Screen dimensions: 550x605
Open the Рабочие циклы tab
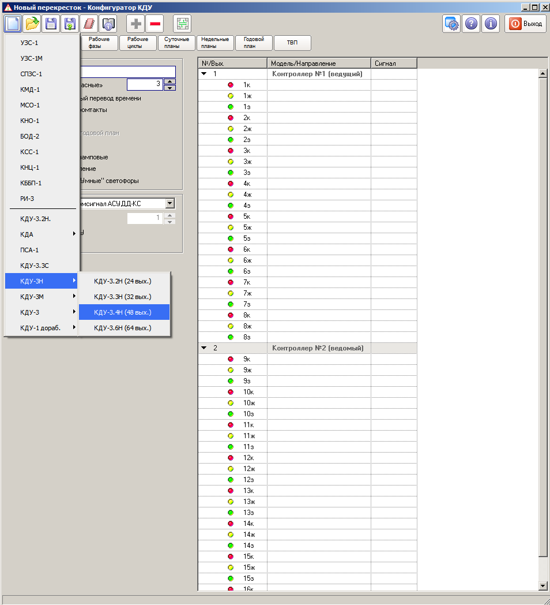[x=138, y=43]
